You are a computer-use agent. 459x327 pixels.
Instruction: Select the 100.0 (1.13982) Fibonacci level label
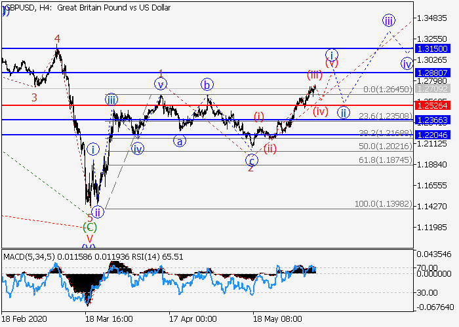click(383, 204)
